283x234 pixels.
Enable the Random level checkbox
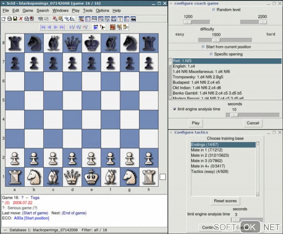(214, 10)
